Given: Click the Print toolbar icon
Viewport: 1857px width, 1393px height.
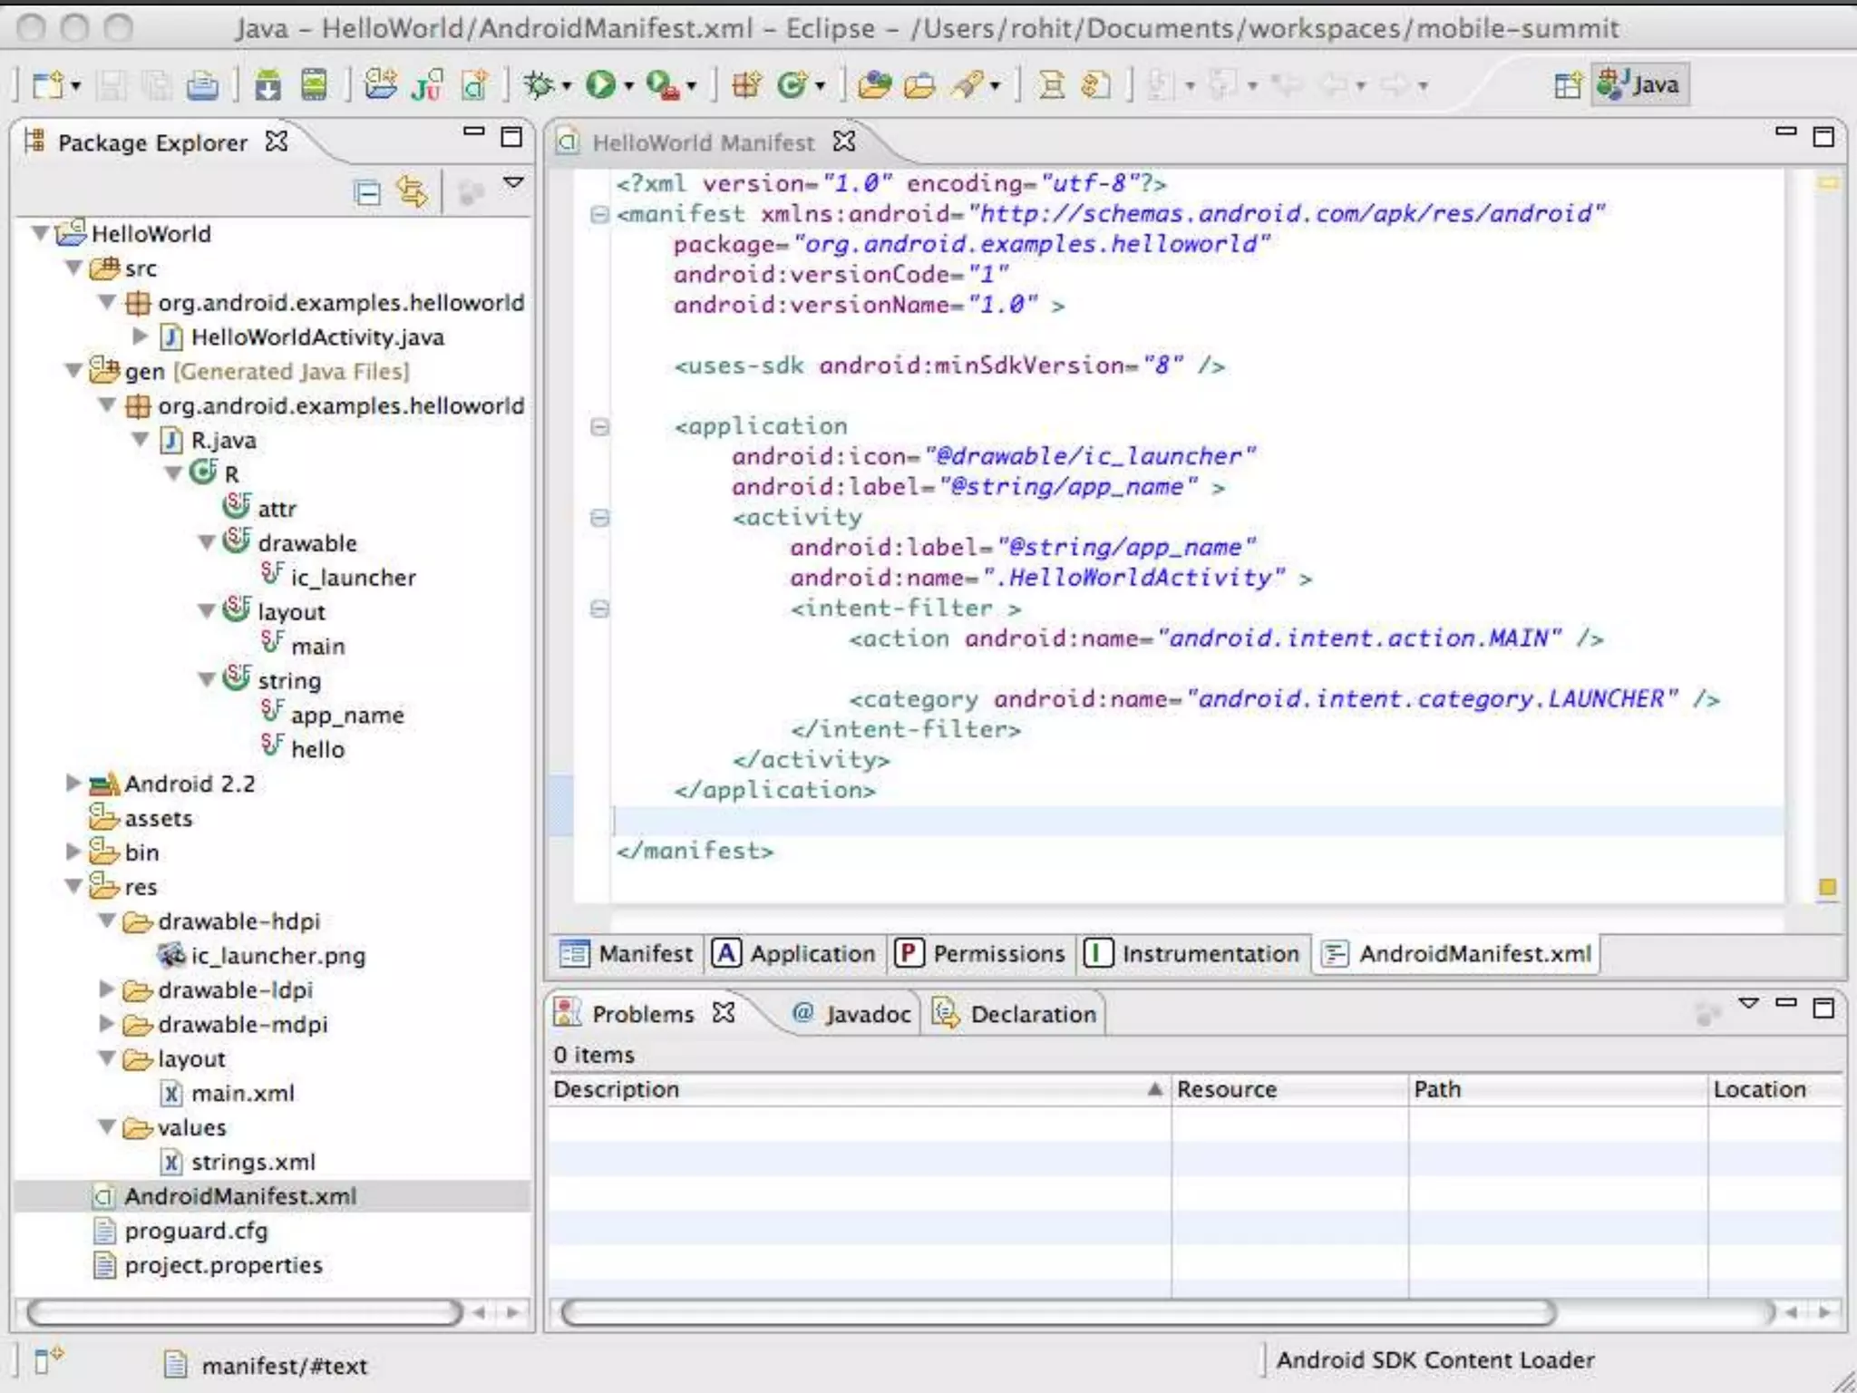Looking at the screenshot, I should coord(202,85).
